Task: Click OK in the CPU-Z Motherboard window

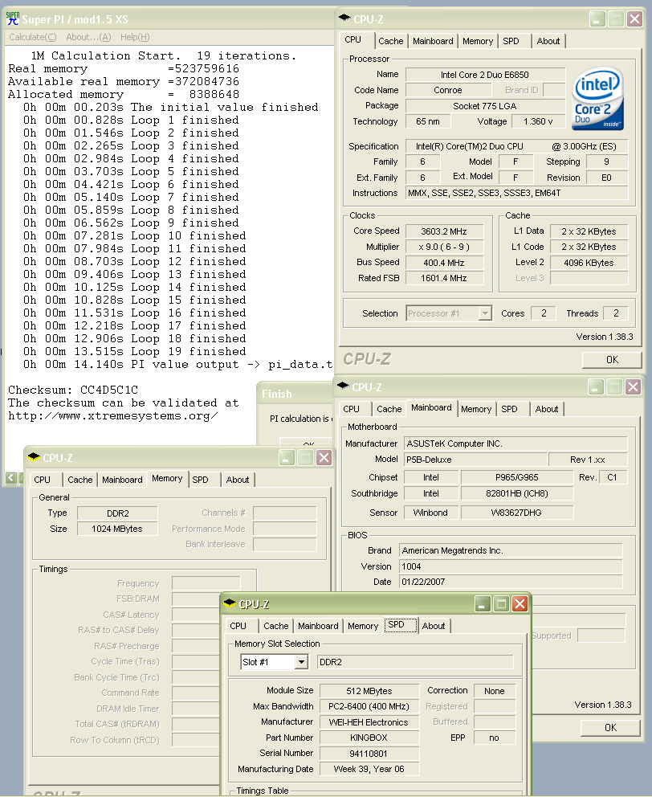Action: click(610, 728)
